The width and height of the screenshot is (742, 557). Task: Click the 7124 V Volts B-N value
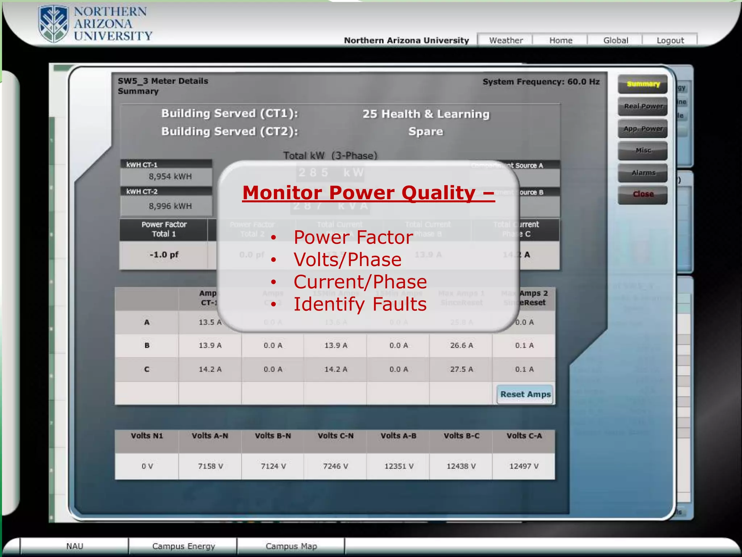pos(273,466)
